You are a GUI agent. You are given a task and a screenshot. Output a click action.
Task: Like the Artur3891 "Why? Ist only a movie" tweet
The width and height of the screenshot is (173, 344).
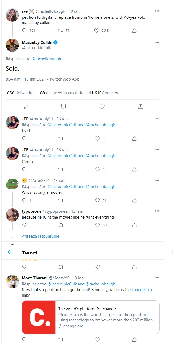98,200
